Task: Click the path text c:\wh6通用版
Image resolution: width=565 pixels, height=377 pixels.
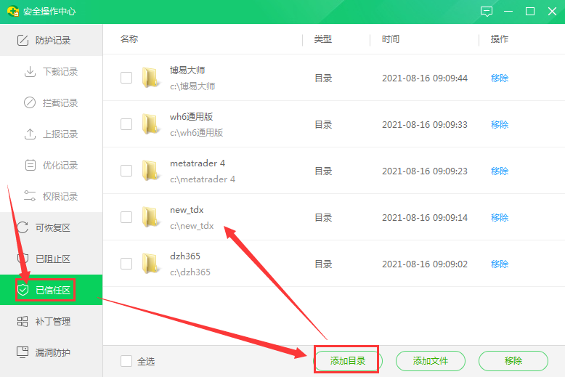Action: click(x=196, y=133)
